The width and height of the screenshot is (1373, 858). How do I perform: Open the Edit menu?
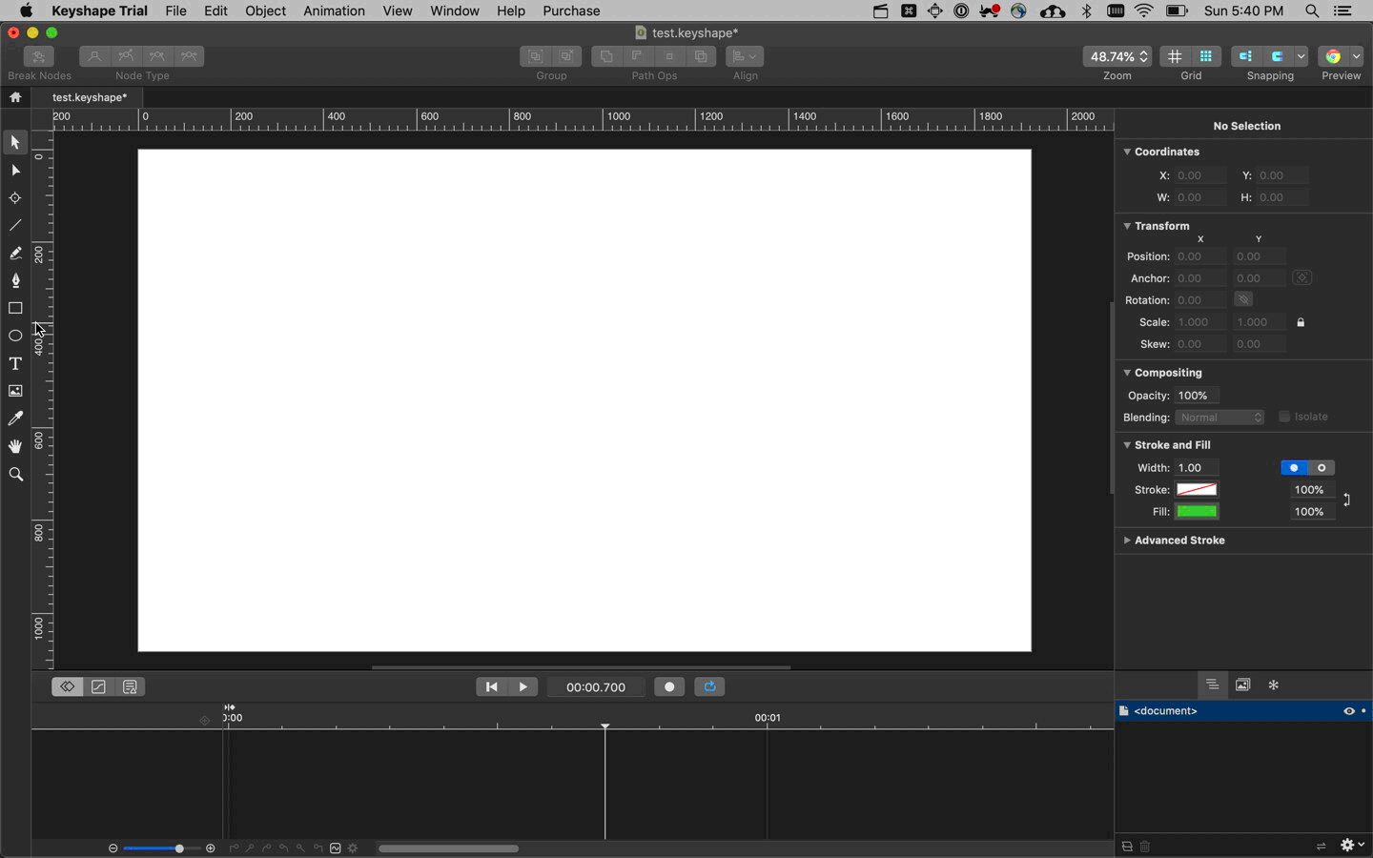pos(215,10)
